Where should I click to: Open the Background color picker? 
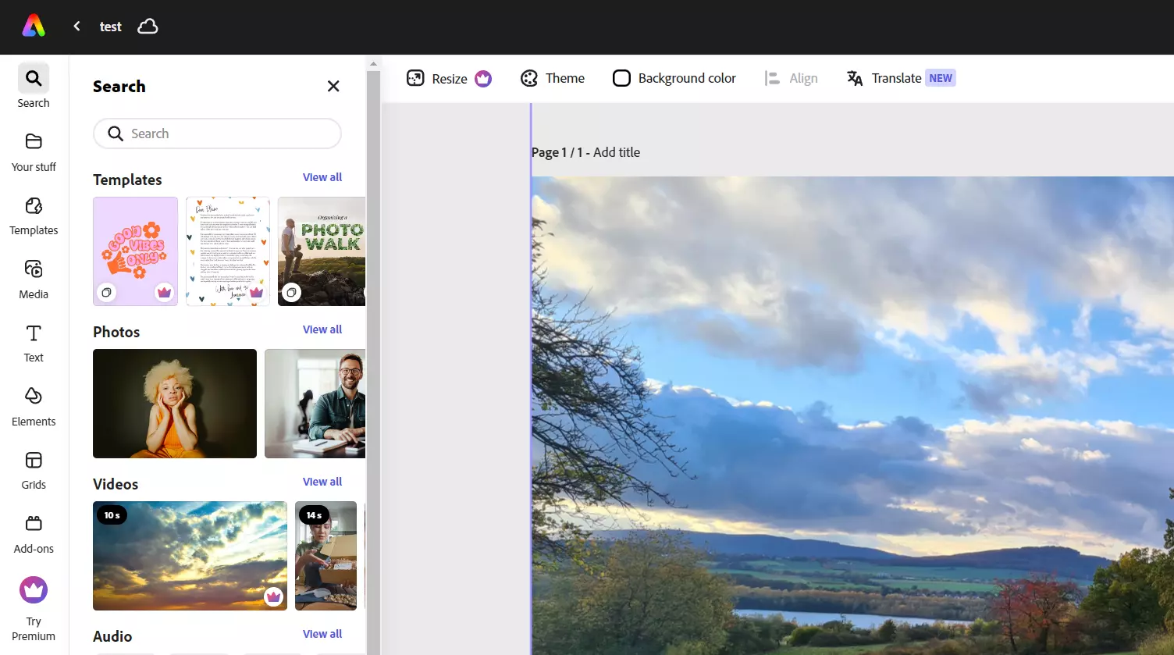[674, 78]
